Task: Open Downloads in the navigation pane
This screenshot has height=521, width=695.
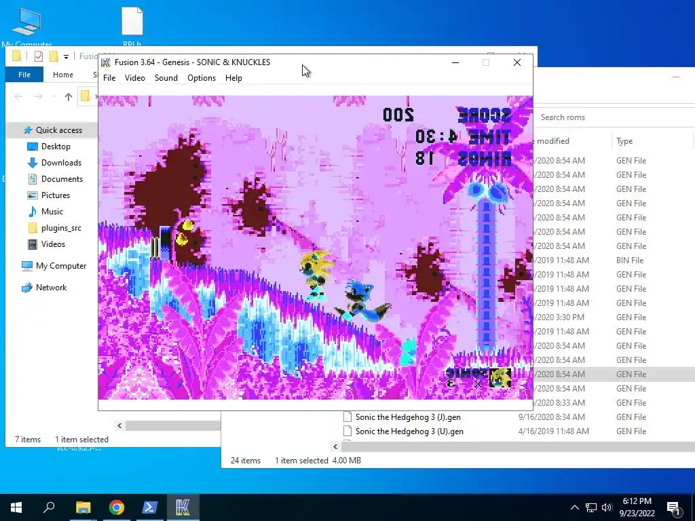Action: point(61,163)
